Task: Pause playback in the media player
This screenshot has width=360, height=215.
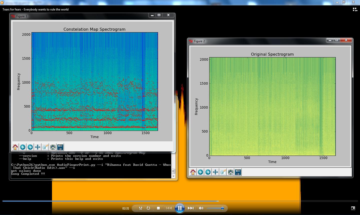Action: 179,208
